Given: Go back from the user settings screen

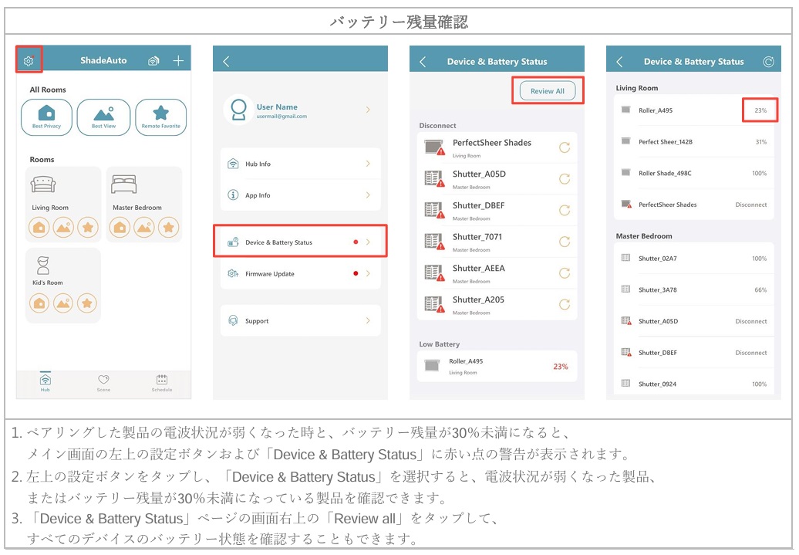Looking at the screenshot, I should tap(226, 62).
